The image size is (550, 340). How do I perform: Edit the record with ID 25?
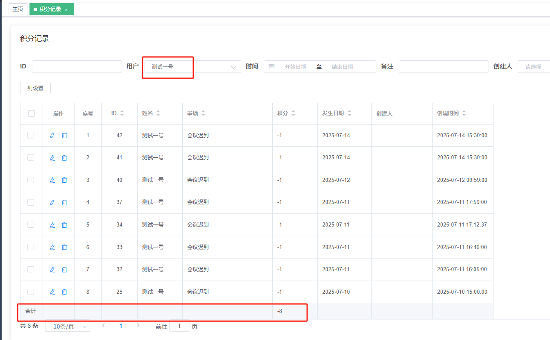(x=52, y=292)
